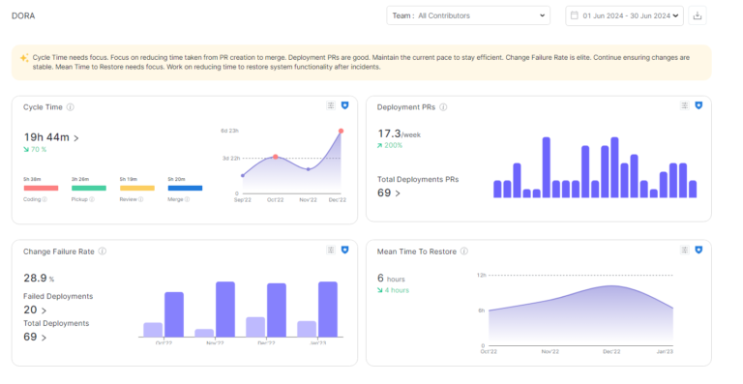
Task: Click the DORA page title
Action: point(23,15)
